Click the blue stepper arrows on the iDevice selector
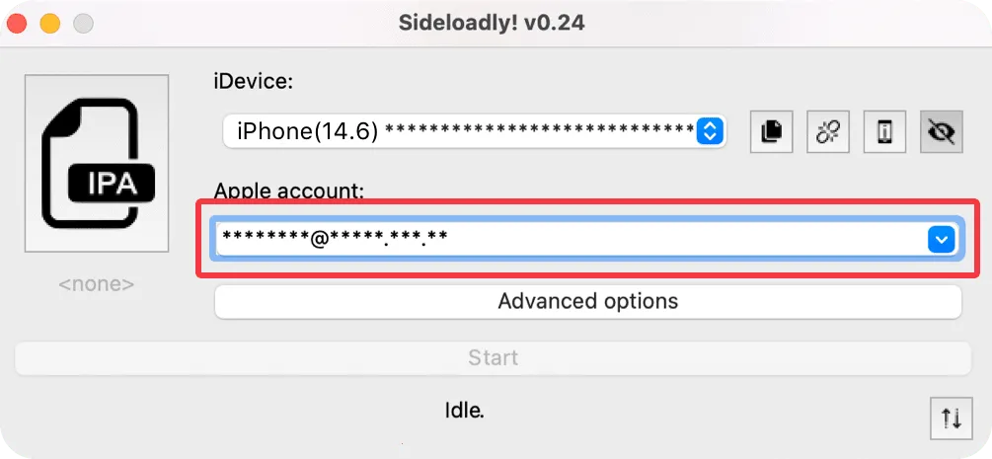Viewport: 992px width, 459px height. [711, 130]
